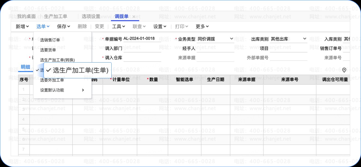Expand 设置默认功能 submenu arrow
This screenshot has height=167, width=361.
coord(83,90)
